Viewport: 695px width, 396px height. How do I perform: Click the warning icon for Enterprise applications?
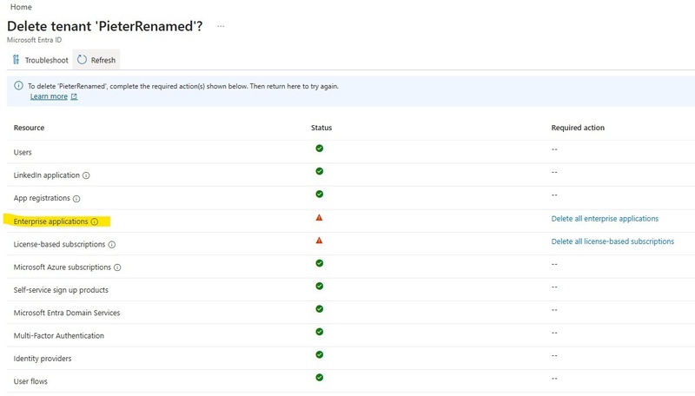[319, 218]
